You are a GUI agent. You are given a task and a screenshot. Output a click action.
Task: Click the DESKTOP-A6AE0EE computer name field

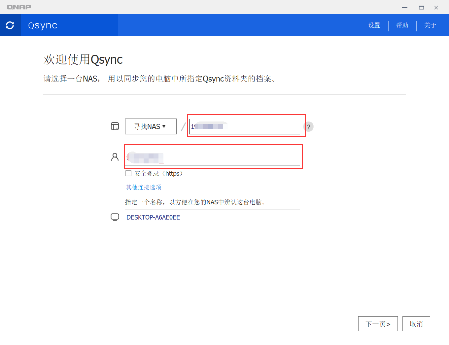tap(212, 217)
